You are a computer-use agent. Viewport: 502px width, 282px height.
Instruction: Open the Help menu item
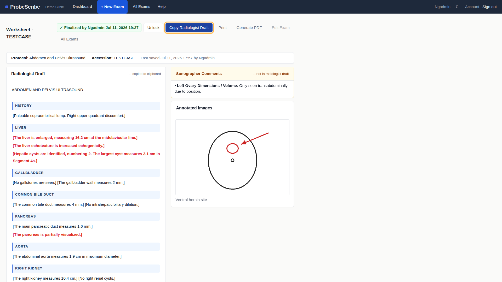162,7
